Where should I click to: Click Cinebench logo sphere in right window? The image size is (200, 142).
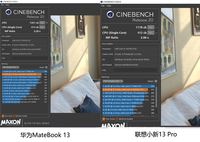(x=110, y=14)
